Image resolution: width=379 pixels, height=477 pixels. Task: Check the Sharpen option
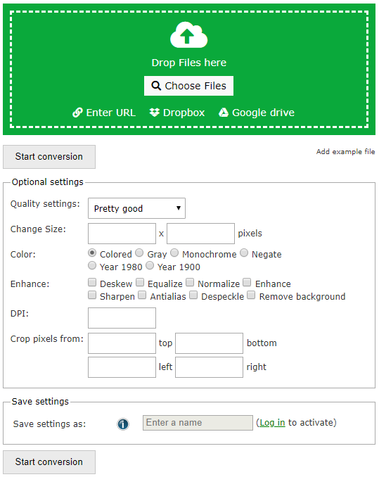click(92, 295)
